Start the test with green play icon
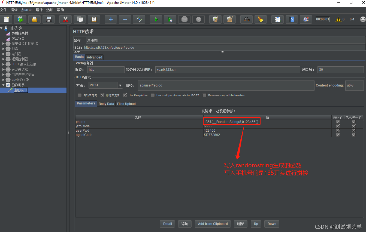This screenshot has height=232, width=366. (x=156, y=19)
